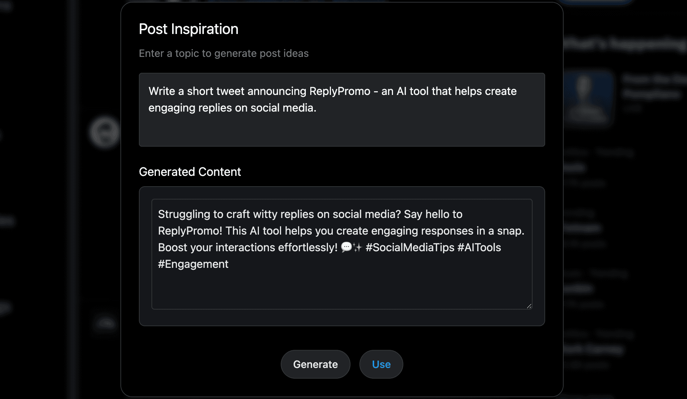Click "Enter a topic" subtitle text

click(223, 53)
